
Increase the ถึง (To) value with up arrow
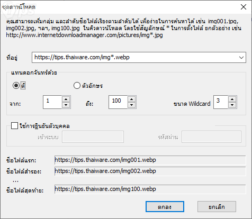coord(132,99)
